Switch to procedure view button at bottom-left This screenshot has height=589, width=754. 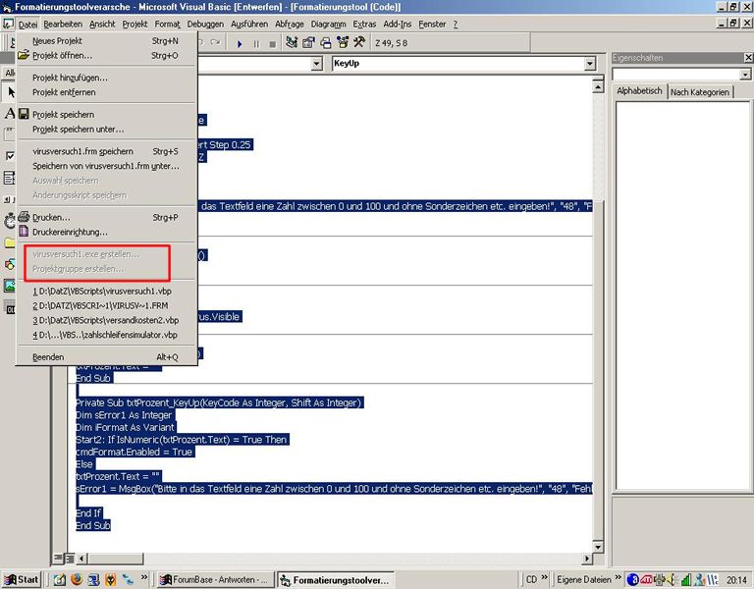(58, 559)
